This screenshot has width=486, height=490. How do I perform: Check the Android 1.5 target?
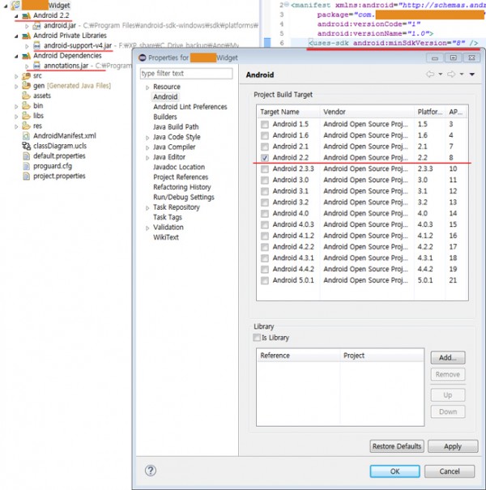(x=265, y=125)
